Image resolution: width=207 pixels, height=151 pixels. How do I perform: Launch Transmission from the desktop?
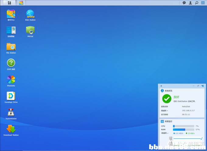click(x=11, y=113)
